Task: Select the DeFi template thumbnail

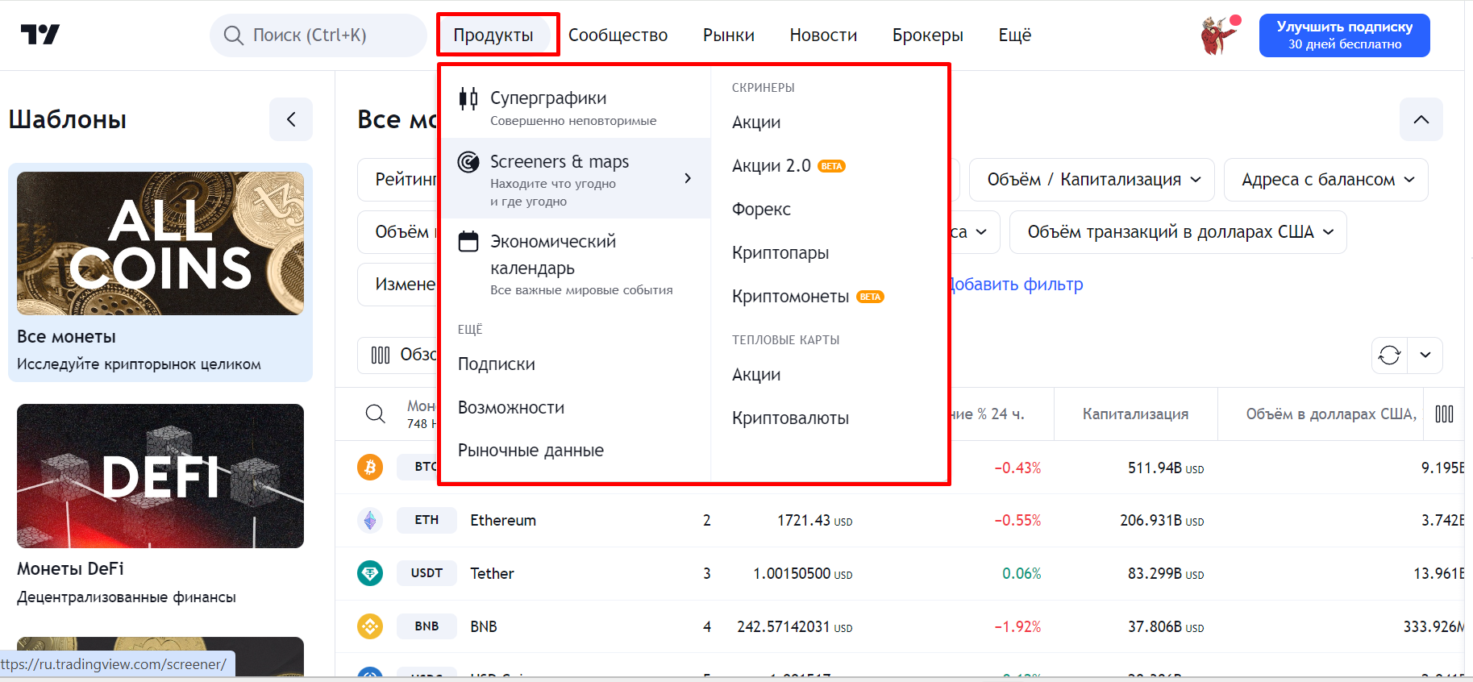Action: [x=160, y=476]
